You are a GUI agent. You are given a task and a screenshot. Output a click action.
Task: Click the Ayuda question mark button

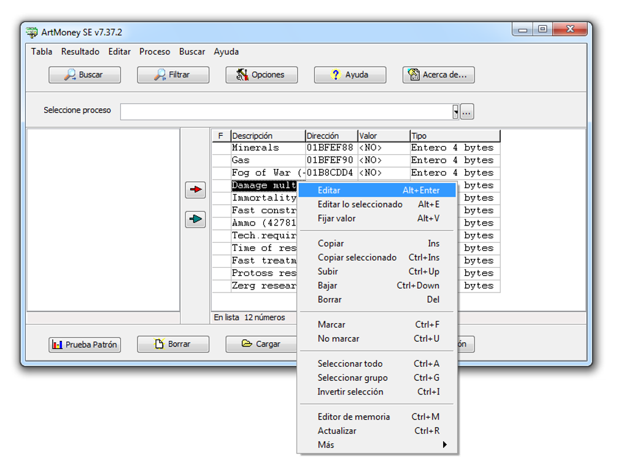click(x=350, y=75)
